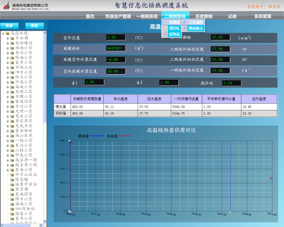The width and height of the screenshot is (284, 227).
Task: Click the folder icon beside 古槐小区
Action: pyautogui.click(x=12, y=97)
